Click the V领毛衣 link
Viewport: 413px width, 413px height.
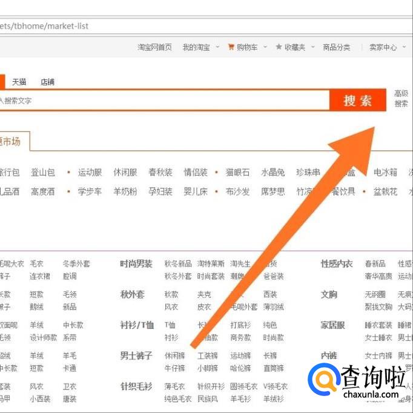276,386
